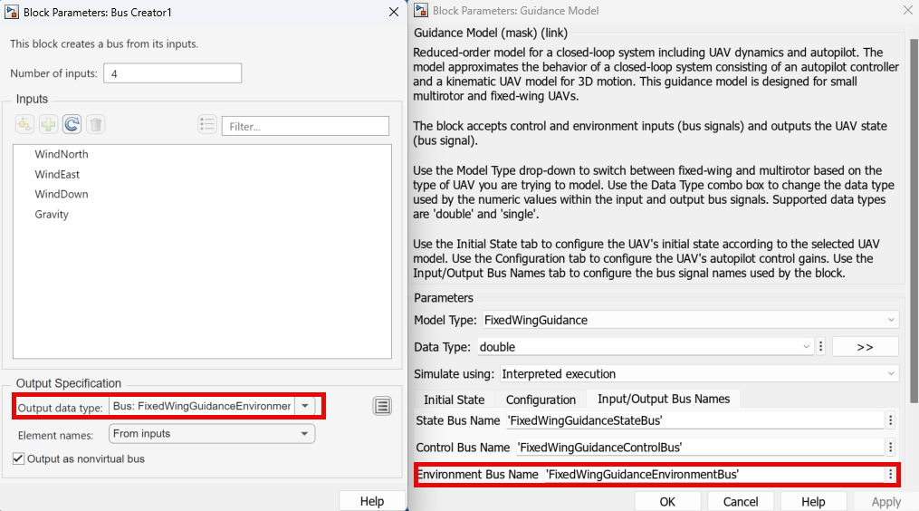Click the blue refresh arrow icon in Inputs
This screenshot has height=511, width=919.
point(72,124)
